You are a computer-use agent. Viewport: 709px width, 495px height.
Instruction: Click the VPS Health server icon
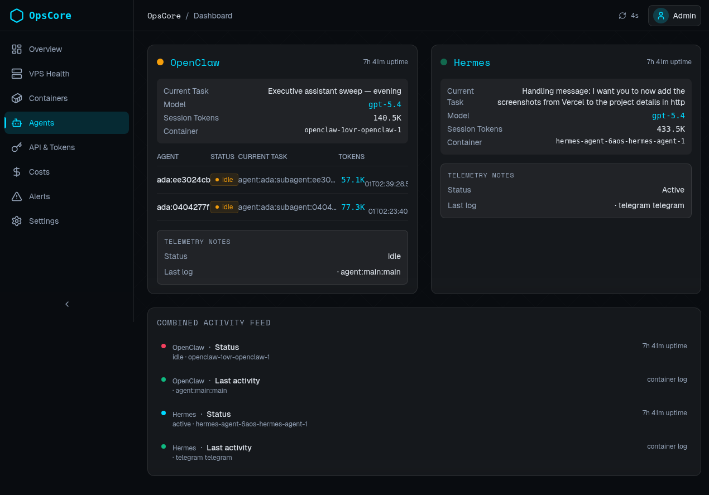coord(17,74)
